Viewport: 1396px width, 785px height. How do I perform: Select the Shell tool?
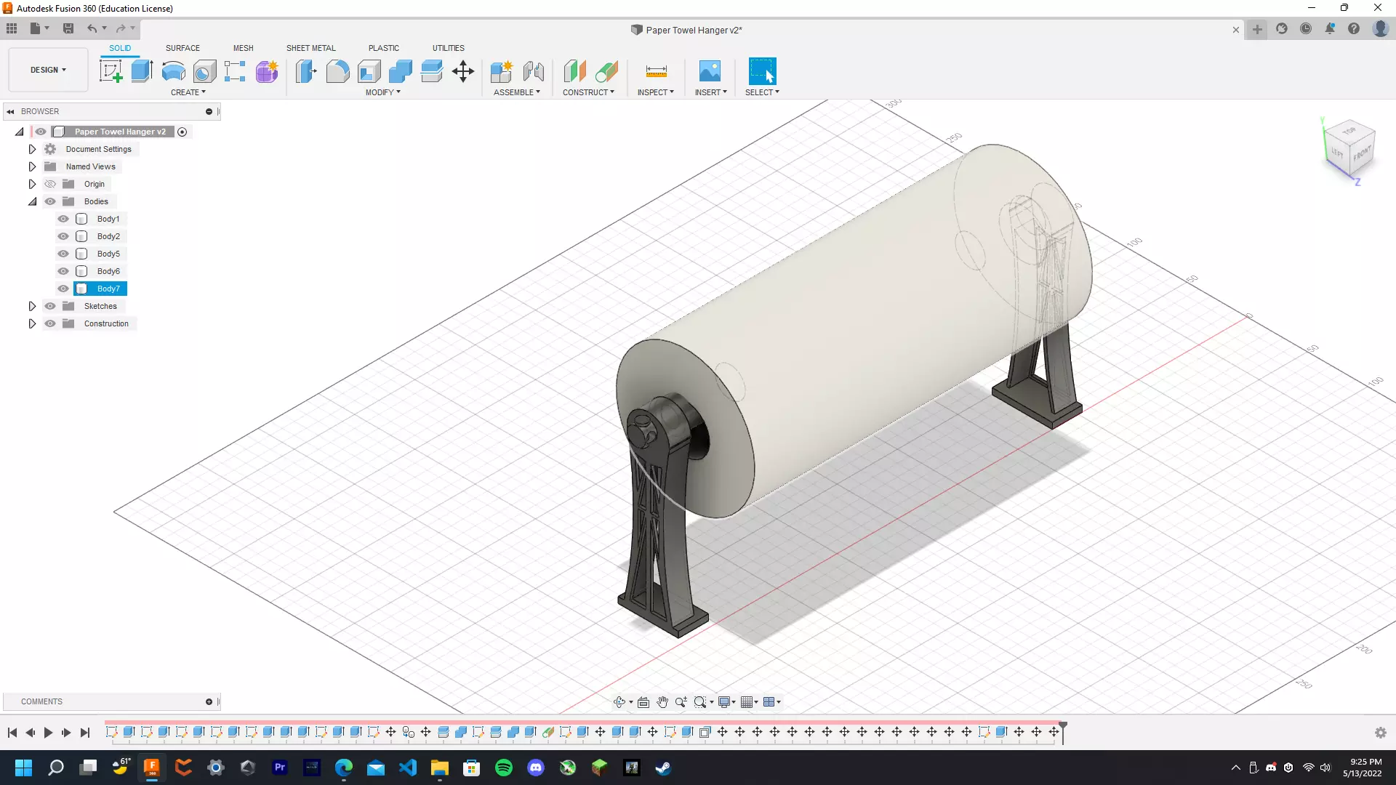pyautogui.click(x=369, y=71)
